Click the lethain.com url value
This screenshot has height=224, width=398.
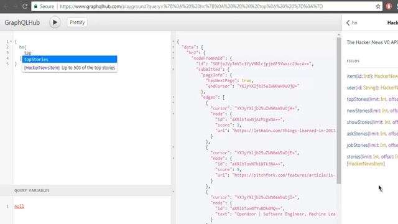pyautogui.click(x=284, y=131)
